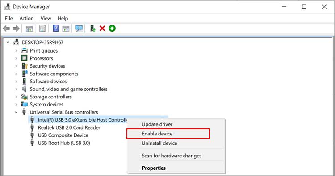335x176 pixels.
Task: Collapse the Universal Serial Bus controllers node
Action: [x=16, y=112]
